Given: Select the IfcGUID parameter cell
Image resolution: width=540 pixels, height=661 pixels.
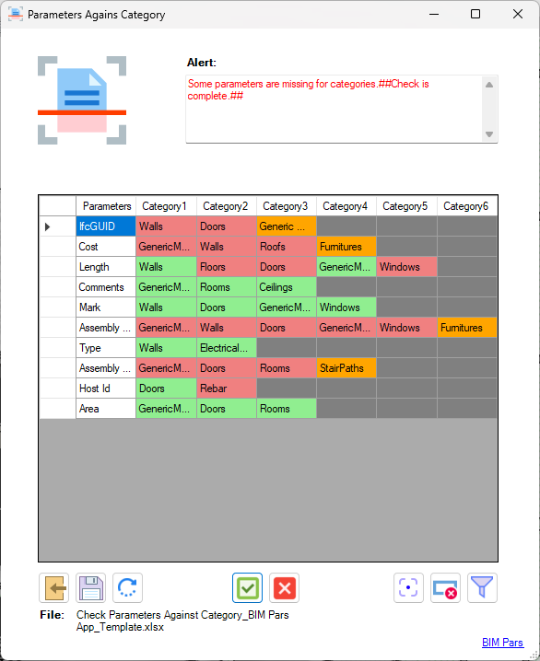Looking at the screenshot, I should coord(106,226).
